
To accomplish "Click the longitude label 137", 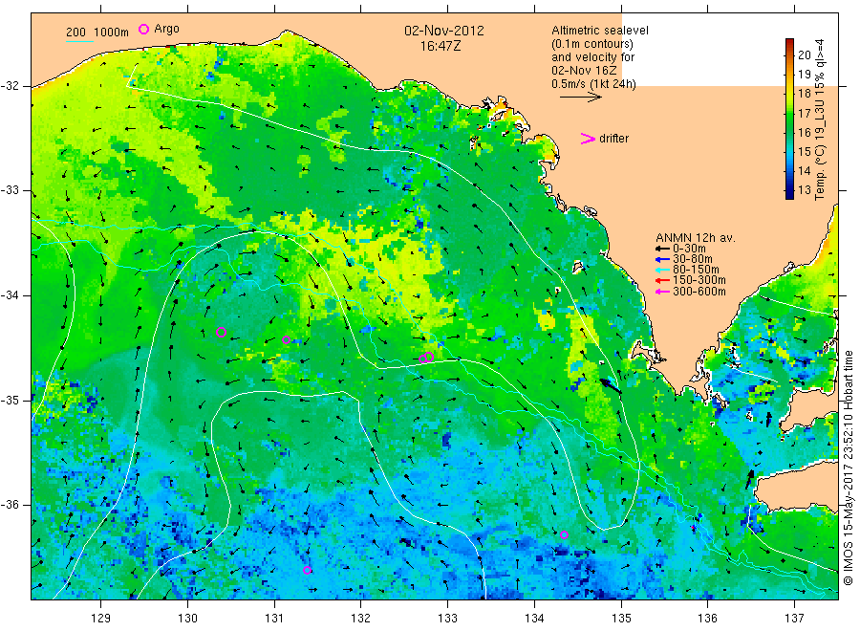I will tap(795, 619).
